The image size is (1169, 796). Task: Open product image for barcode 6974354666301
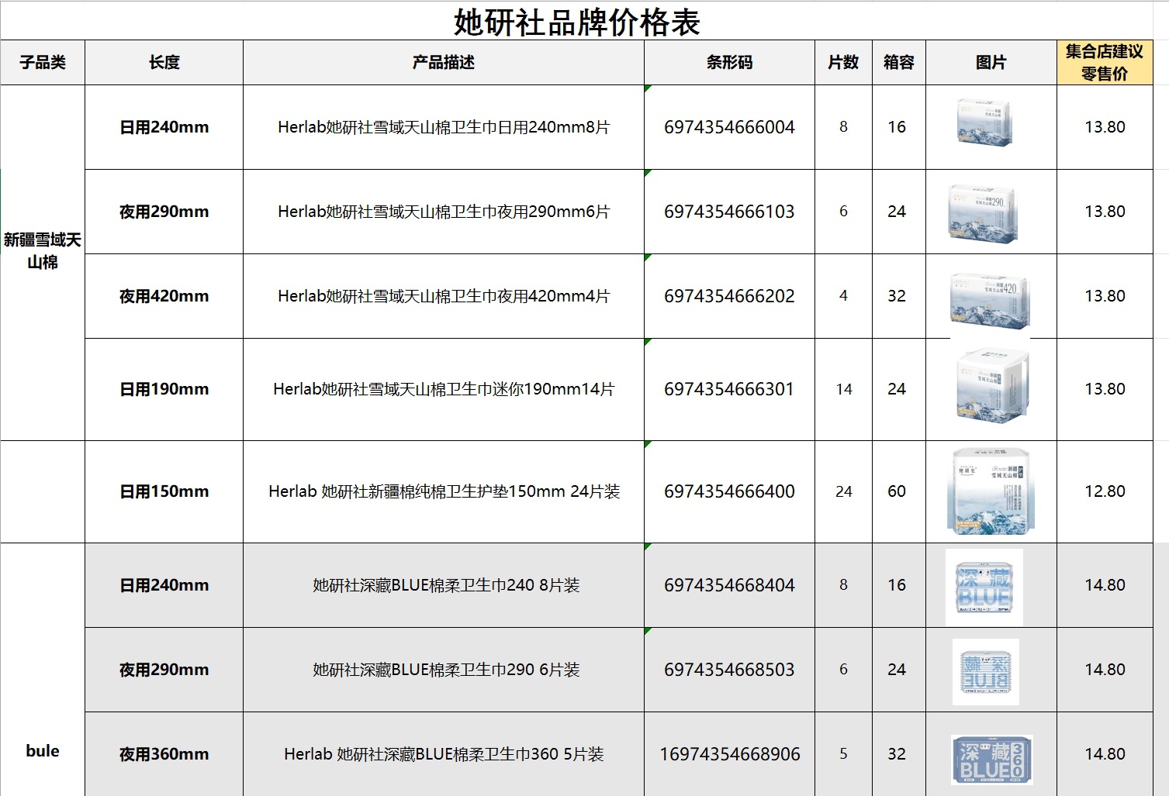coord(992,386)
